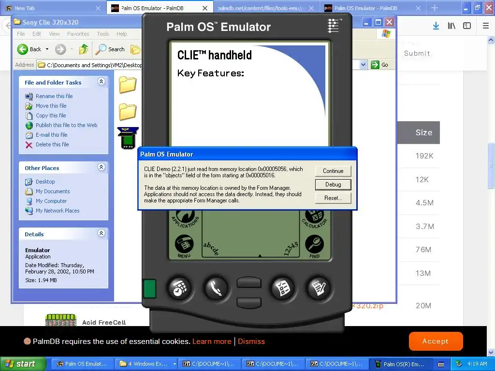Image resolution: width=495 pixels, height=371 pixels.
Task: Open the Favorites menu in Explorer
Action: [x=78, y=34]
